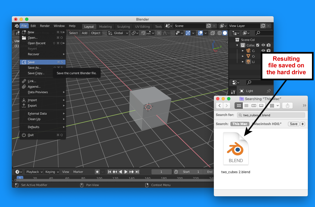Viewport: 315px width, 207px height.
Task: Click the Tool properties wrench tab icon
Action: click(x=233, y=92)
